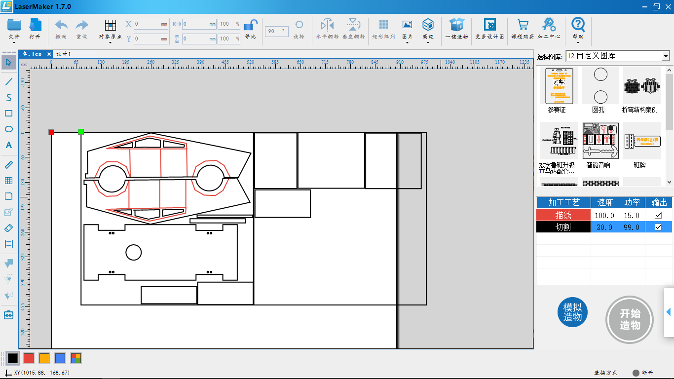Select the arrow pointer tool
The width and height of the screenshot is (674, 379).
[x=9, y=62]
